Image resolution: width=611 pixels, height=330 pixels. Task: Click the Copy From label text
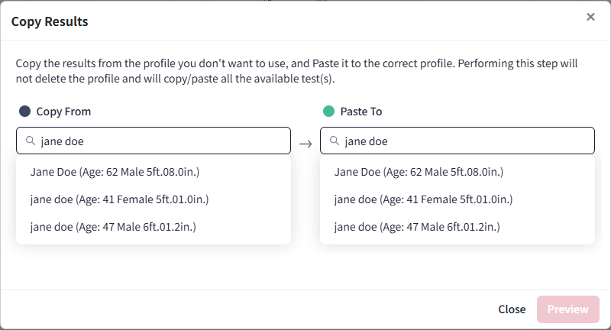(x=63, y=112)
